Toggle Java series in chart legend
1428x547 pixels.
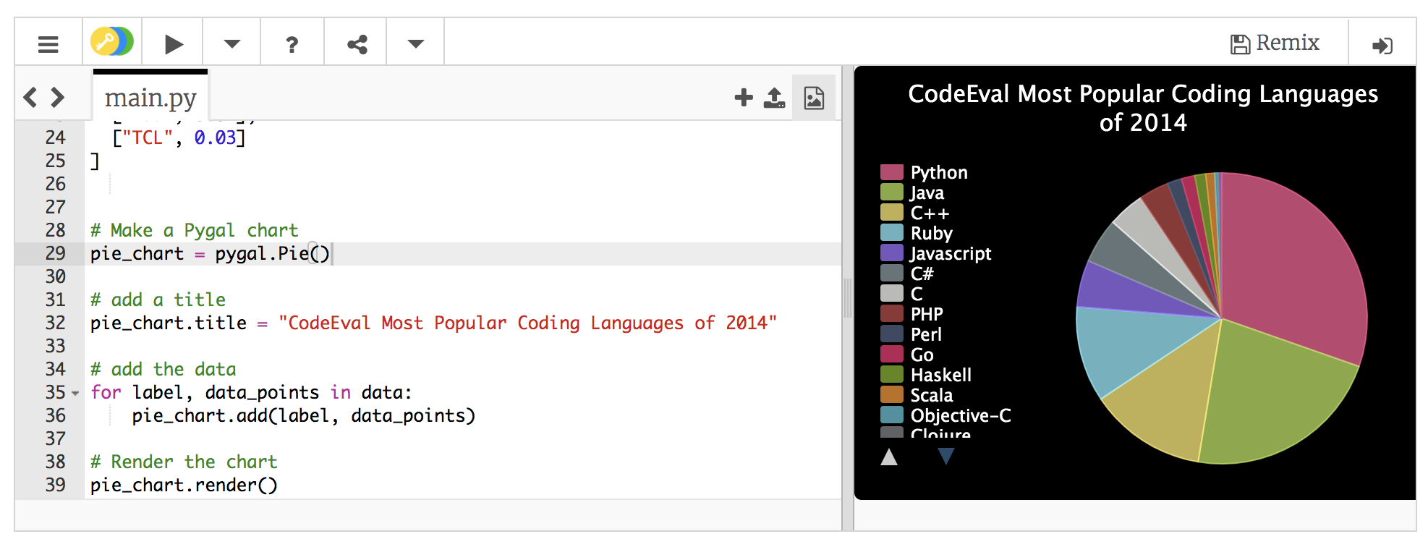[x=912, y=192]
